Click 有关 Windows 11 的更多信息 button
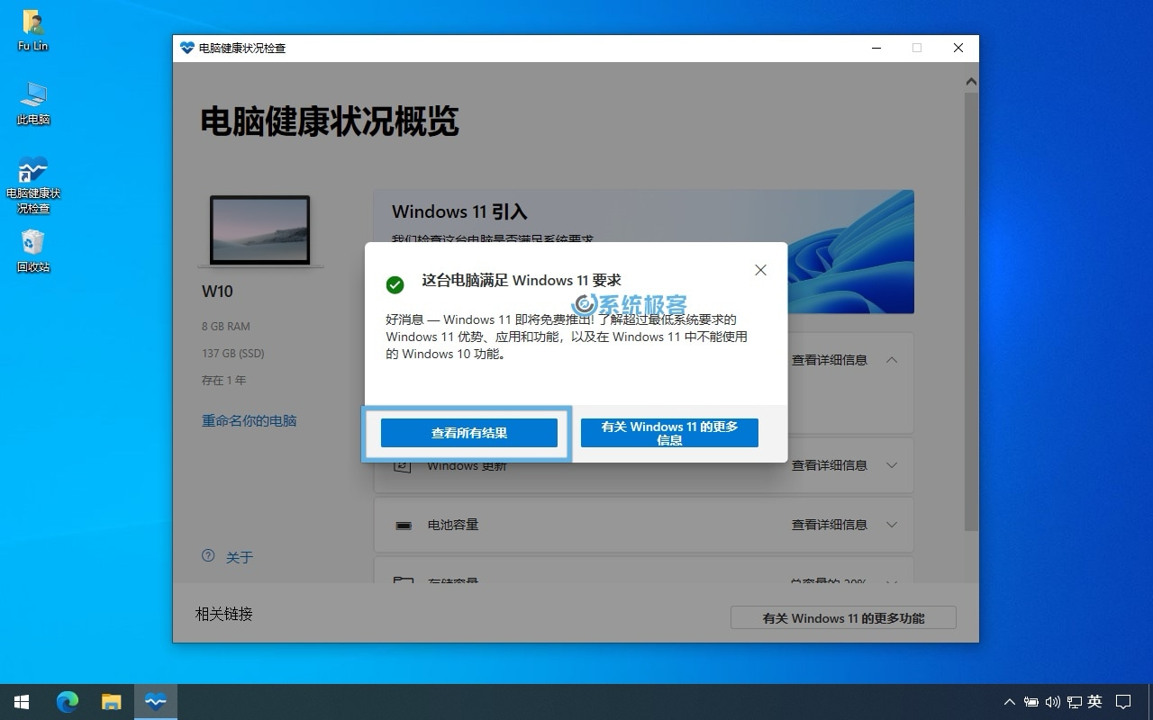1153x720 pixels. (669, 433)
